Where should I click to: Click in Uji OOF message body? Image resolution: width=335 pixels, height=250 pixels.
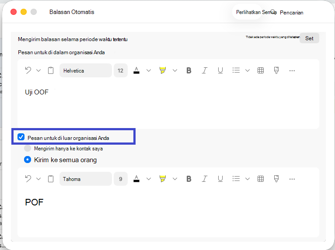point(168,104)
